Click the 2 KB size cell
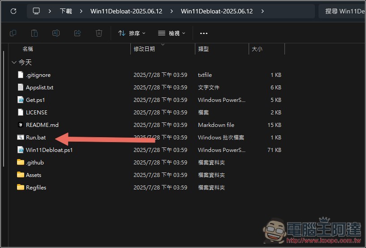 coord(276,113)
